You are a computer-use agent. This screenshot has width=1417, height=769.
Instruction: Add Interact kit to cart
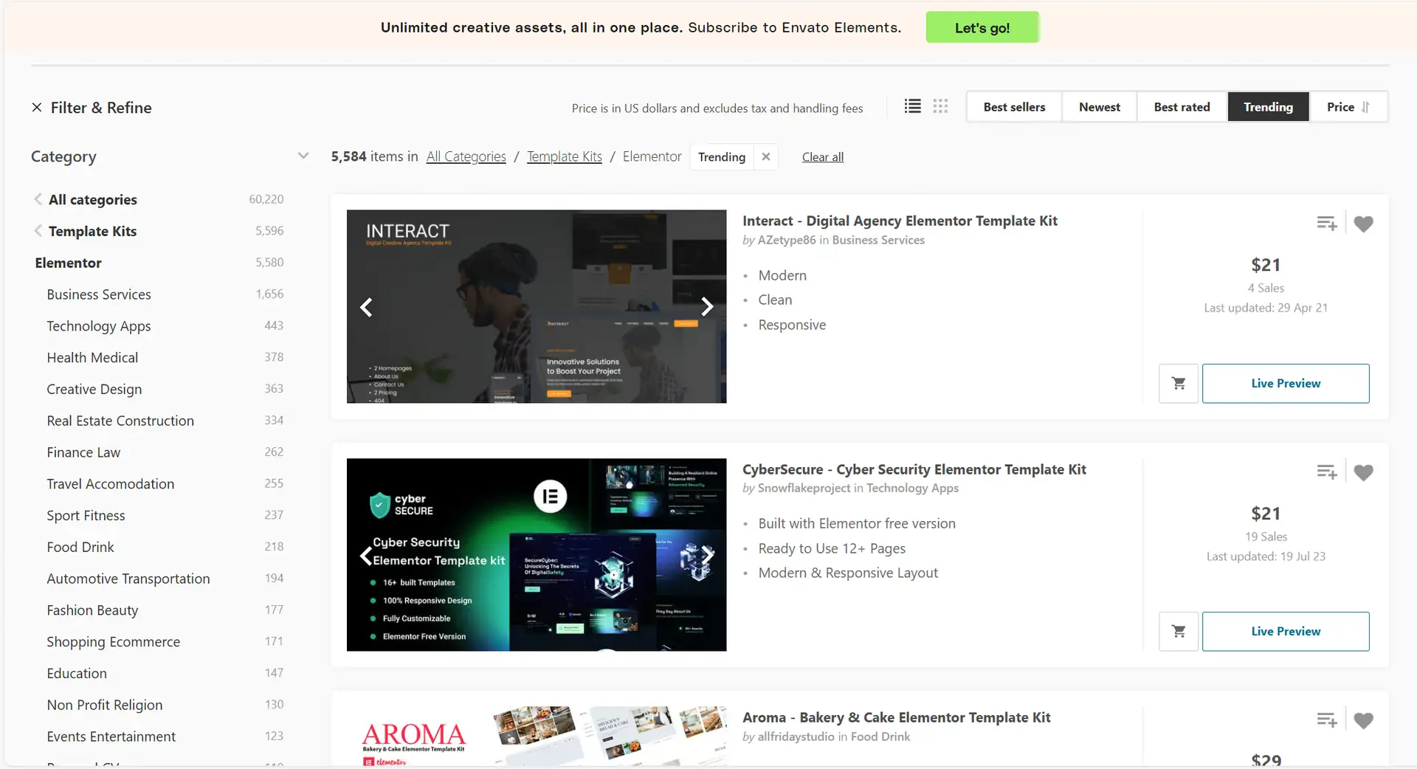(x=1179, y=383)
